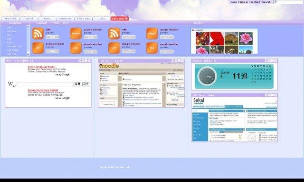This screenshot has height=182, width=304.
Task: Click the '검색' button in the Wiki panel
Action: point(85,84)
